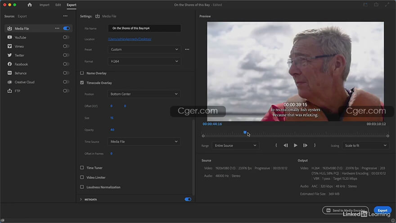
Task: Open Time Source dropdown showing Media File
Action: click(144, 141)
